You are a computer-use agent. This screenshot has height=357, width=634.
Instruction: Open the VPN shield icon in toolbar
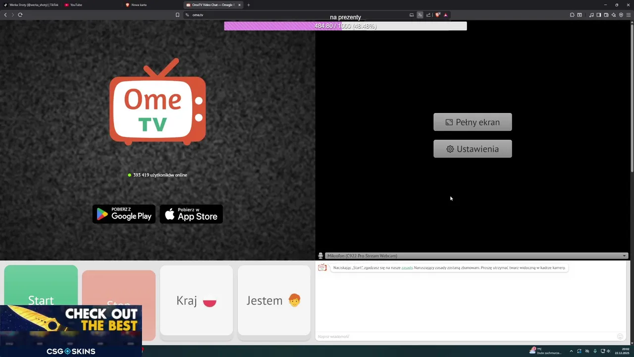pos(621,15)
